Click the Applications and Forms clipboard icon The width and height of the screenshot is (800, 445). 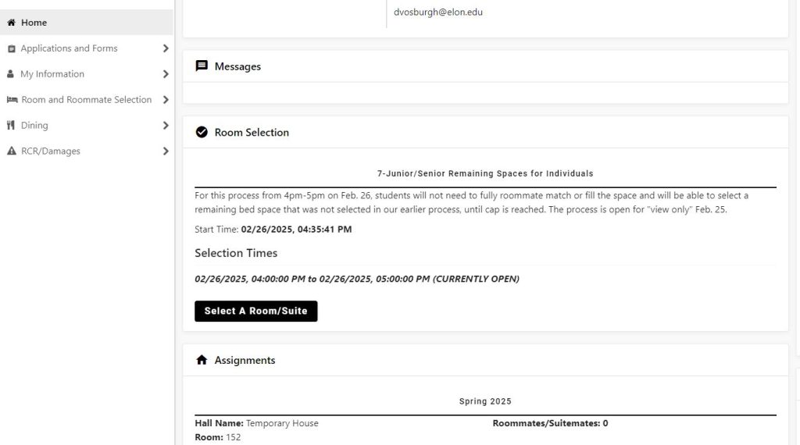pos(11,48)
